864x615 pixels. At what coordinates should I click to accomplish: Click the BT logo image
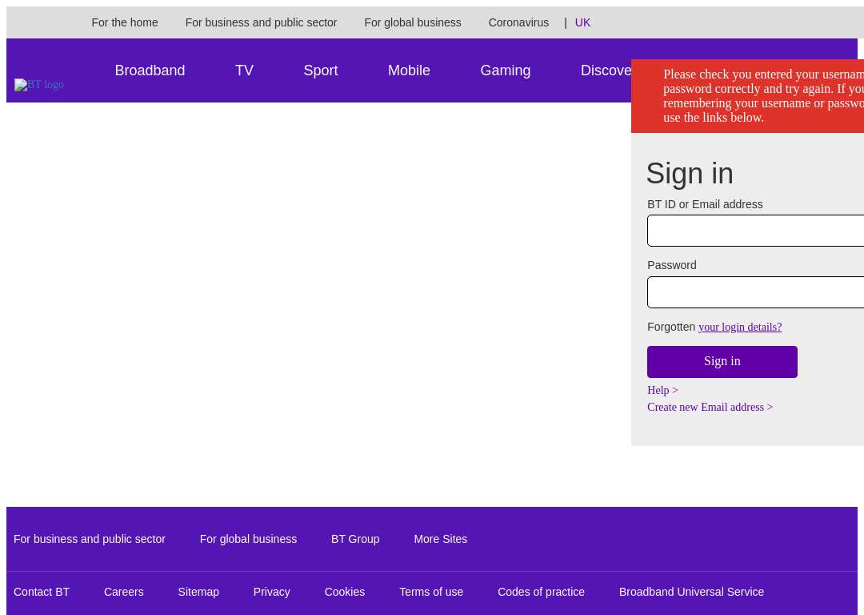38,84
